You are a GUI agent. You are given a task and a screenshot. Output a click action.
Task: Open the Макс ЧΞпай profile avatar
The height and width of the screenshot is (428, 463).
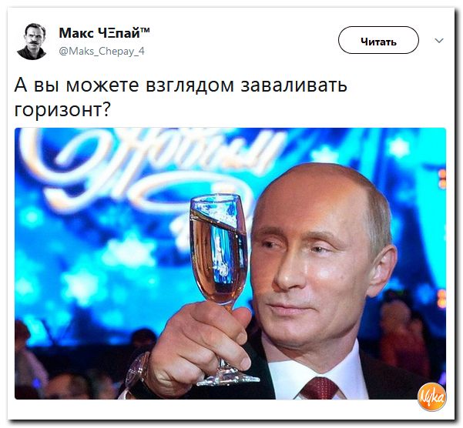tap(32, 42)
